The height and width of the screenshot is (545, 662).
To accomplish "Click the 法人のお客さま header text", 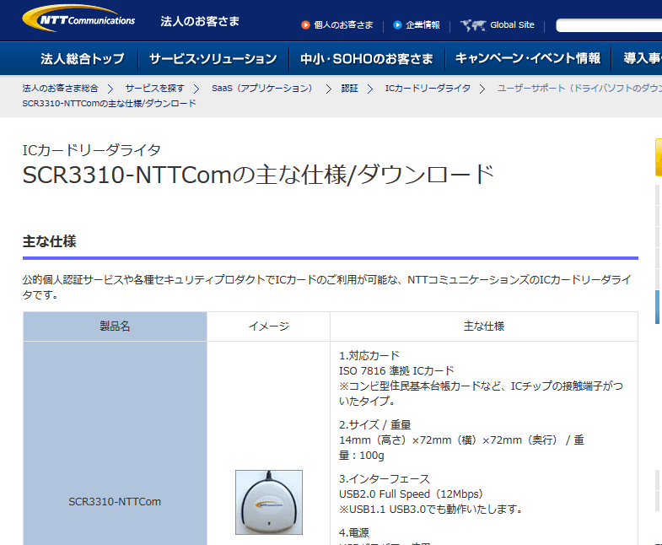I will point(200,21).
